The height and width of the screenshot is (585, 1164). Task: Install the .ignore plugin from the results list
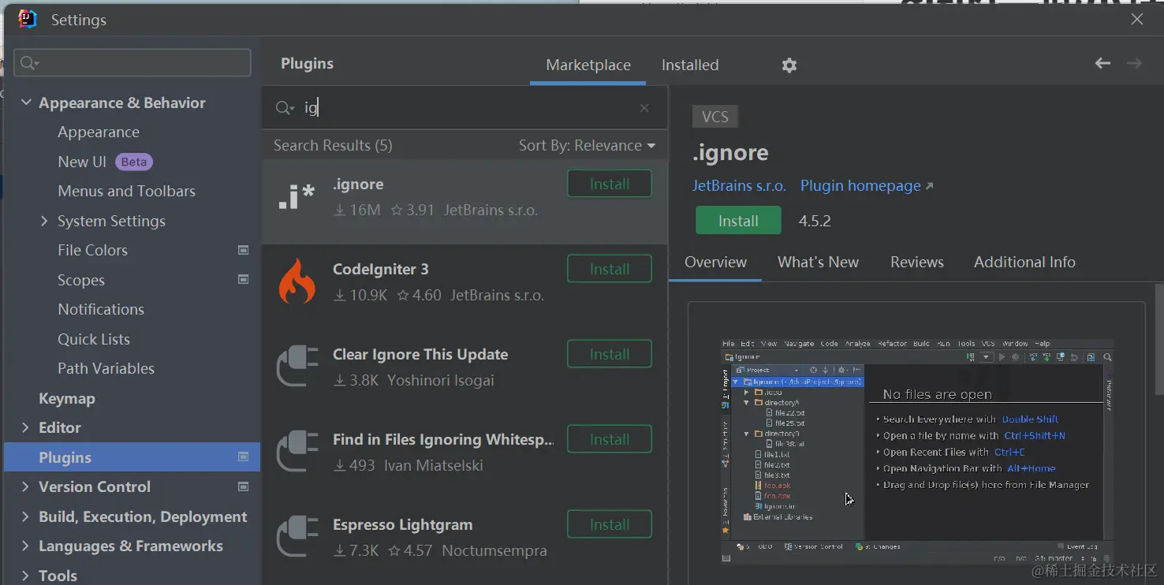coord(610,184)
